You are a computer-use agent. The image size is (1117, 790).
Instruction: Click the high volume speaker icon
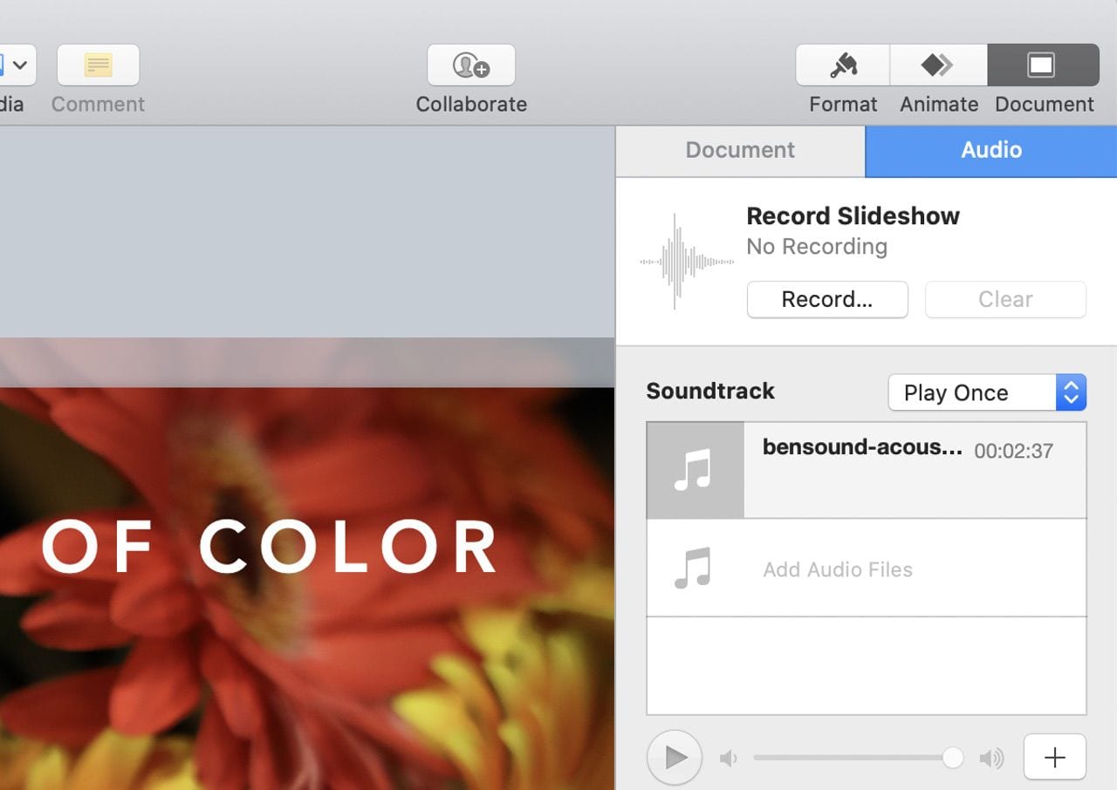(991, 759)
